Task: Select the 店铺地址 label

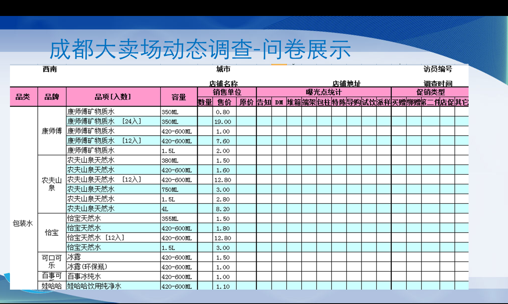Action: (x=347, y=84)
